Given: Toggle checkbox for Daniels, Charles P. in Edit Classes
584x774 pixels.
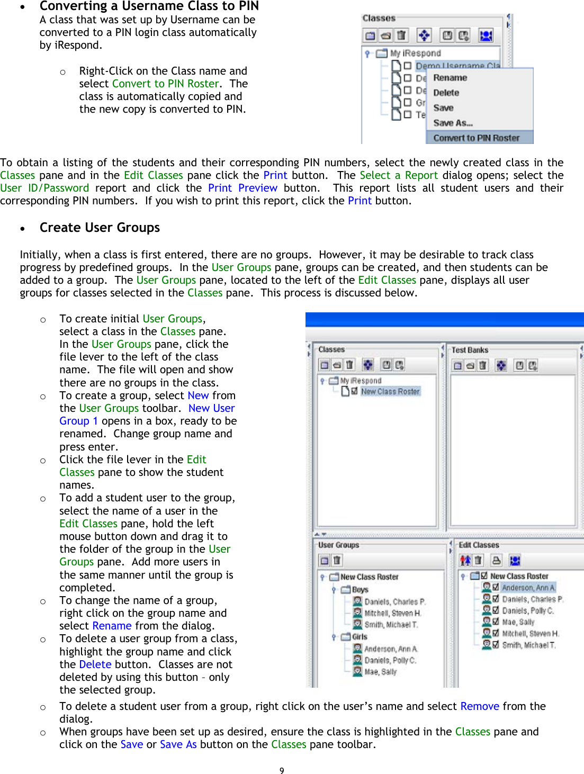Looking at the screenshot, I should (x=496, y=599).
